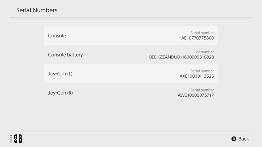The height and width of the screenshot is (147, 262).
Task: Click the Lot number label
Action: point(204,52)
